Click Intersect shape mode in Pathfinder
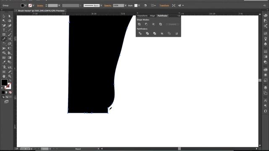 pyautogui.click(x=153, y=24)
